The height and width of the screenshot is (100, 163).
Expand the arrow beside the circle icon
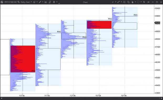click(141, 2)
